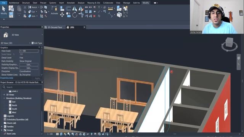Select the Scale tool
The width and height of the screenshot is (244, 137).
pyautogui.click(x=90, y=12)
